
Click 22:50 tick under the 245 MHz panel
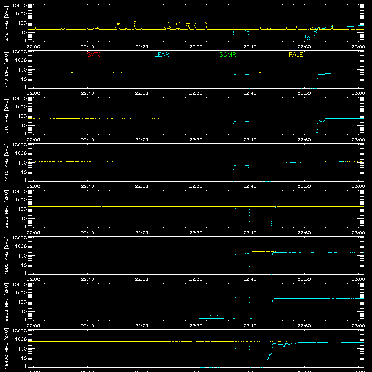(x=304, y=47)
